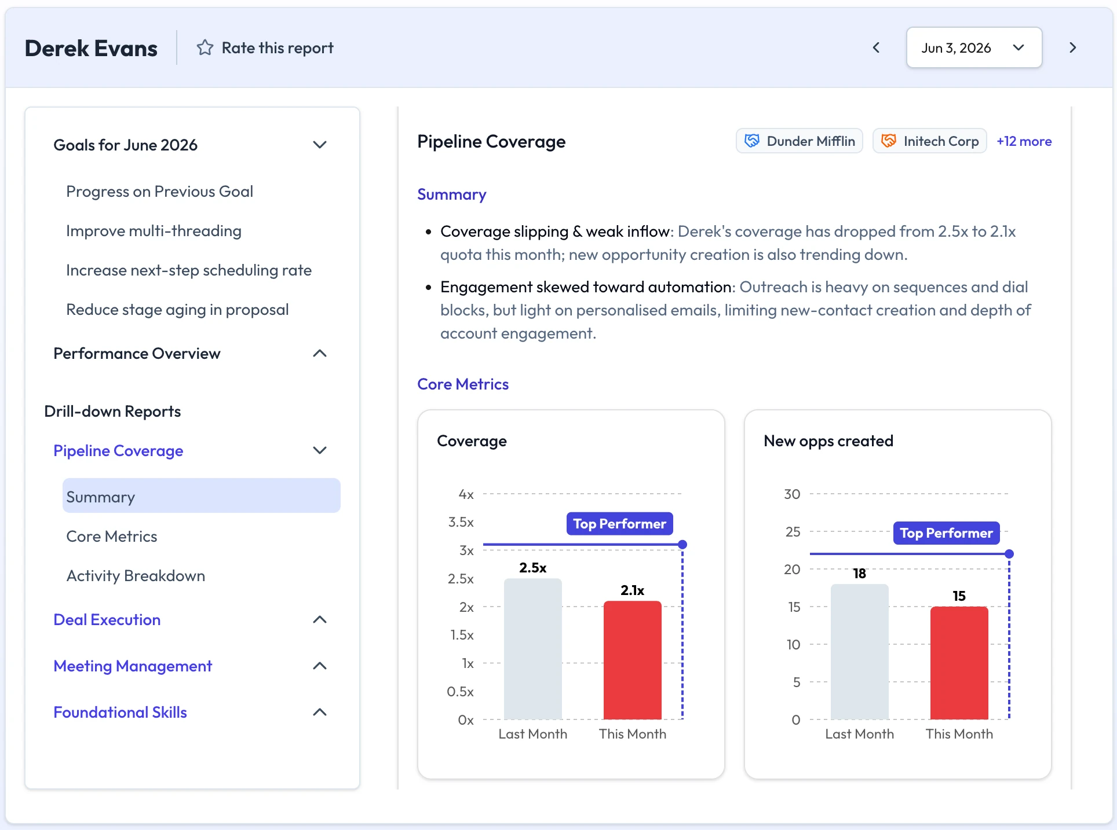Collapse the Pipeline Coverage drill-down
Image resolution: width=1117 pixels, height=830 pixels.
[x=320, y=450]
